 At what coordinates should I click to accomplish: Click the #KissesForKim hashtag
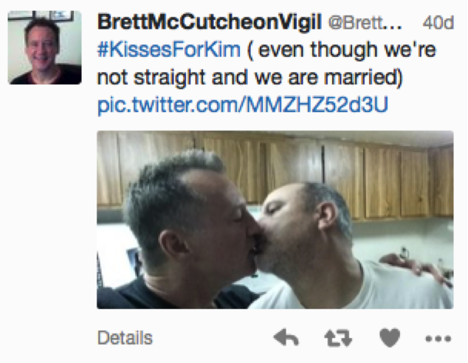click(x=169, y=49)
